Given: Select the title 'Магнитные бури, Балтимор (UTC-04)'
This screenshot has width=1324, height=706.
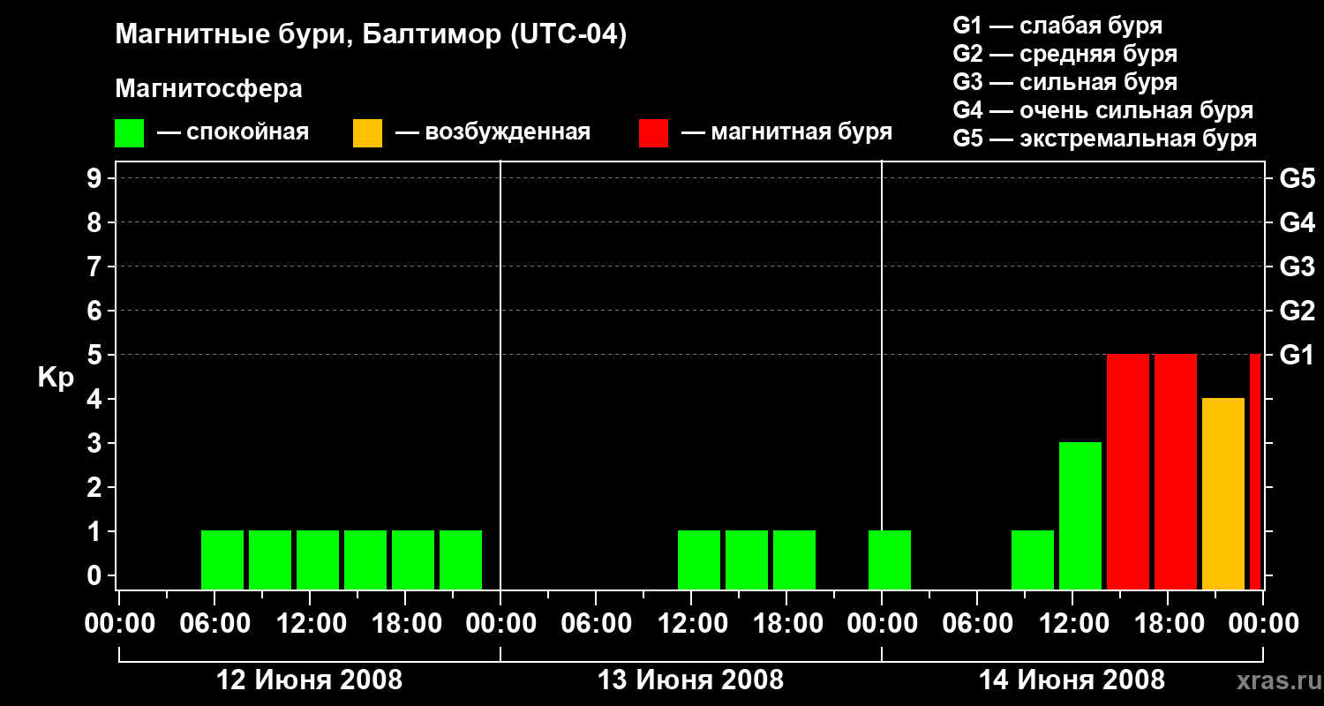Looking at the screenshot, I should pyautogui.click(x=371, y=35).
